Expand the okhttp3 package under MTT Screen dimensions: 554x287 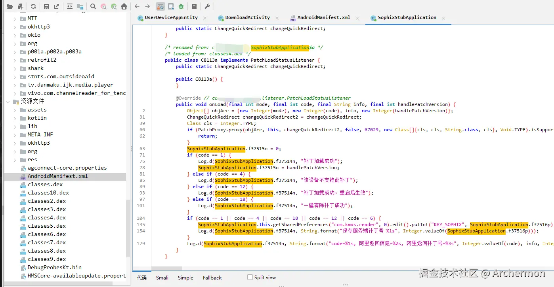pos(15,27)
